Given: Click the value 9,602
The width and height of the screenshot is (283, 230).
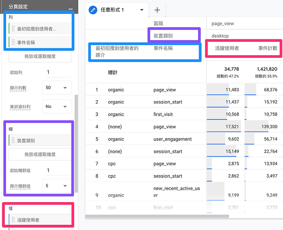Looking at the screenshot, I should [x=234, y=139].
